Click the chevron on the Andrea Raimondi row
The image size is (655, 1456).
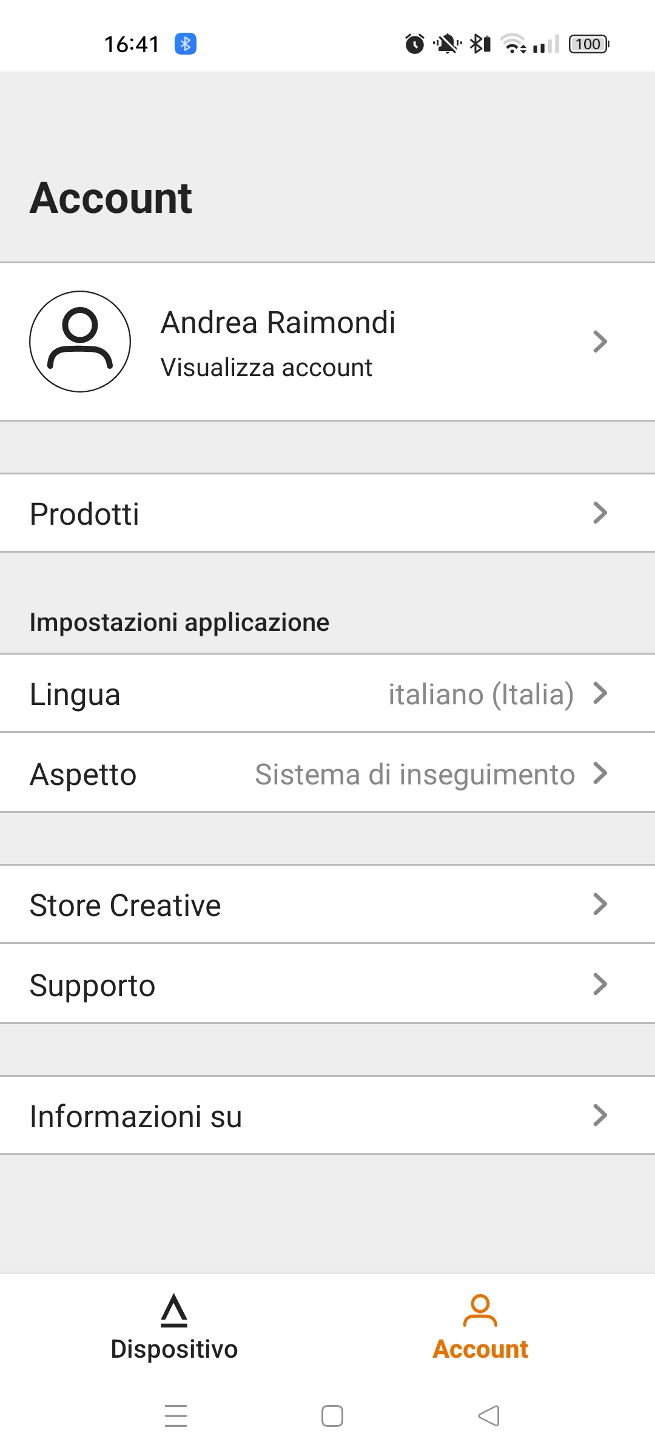tap(600, 342)
